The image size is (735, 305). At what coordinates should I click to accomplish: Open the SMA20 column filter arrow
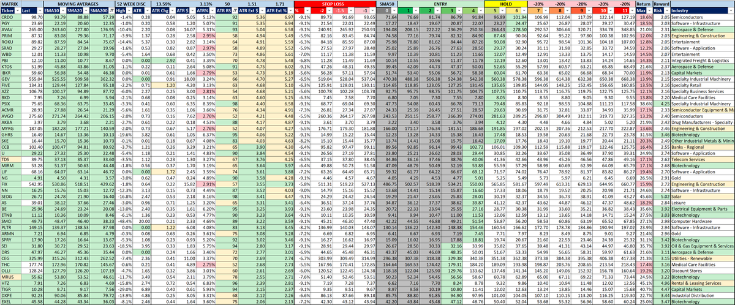pos(86,10)
